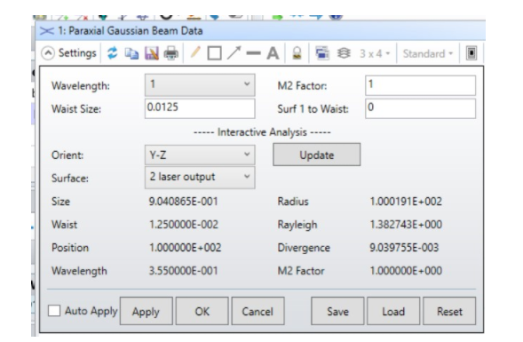The width and height of the screenshot is (523, 342).
Task: Click the Update button
Action: pyautogui.click(x=316, y=155)
